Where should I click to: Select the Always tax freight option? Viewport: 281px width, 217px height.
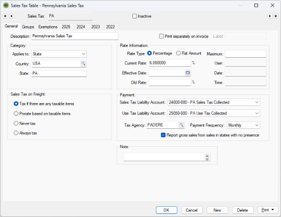coord(16,133)
